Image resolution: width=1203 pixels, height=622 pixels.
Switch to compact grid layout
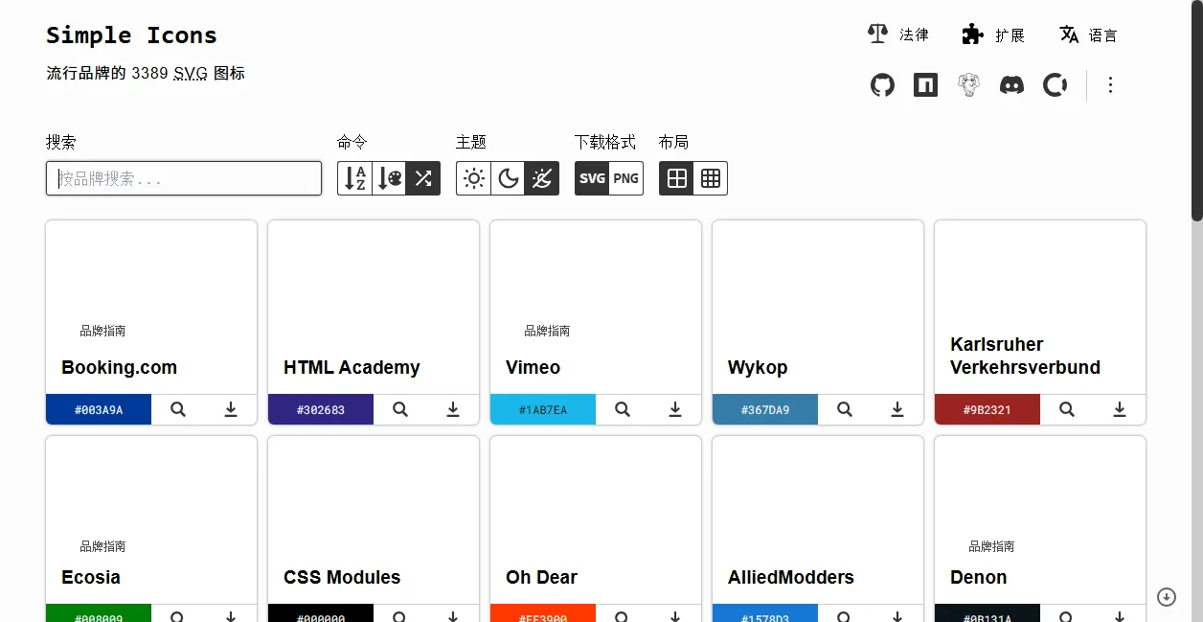click(711, 178)
